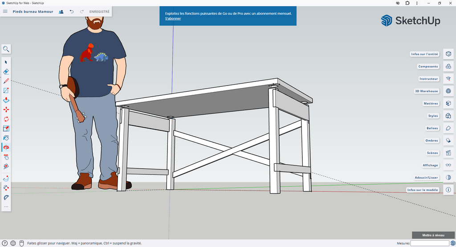Click the browser extensions puzzle icon
Viewport: 456px width, 247px height.
tap(407, 3)
